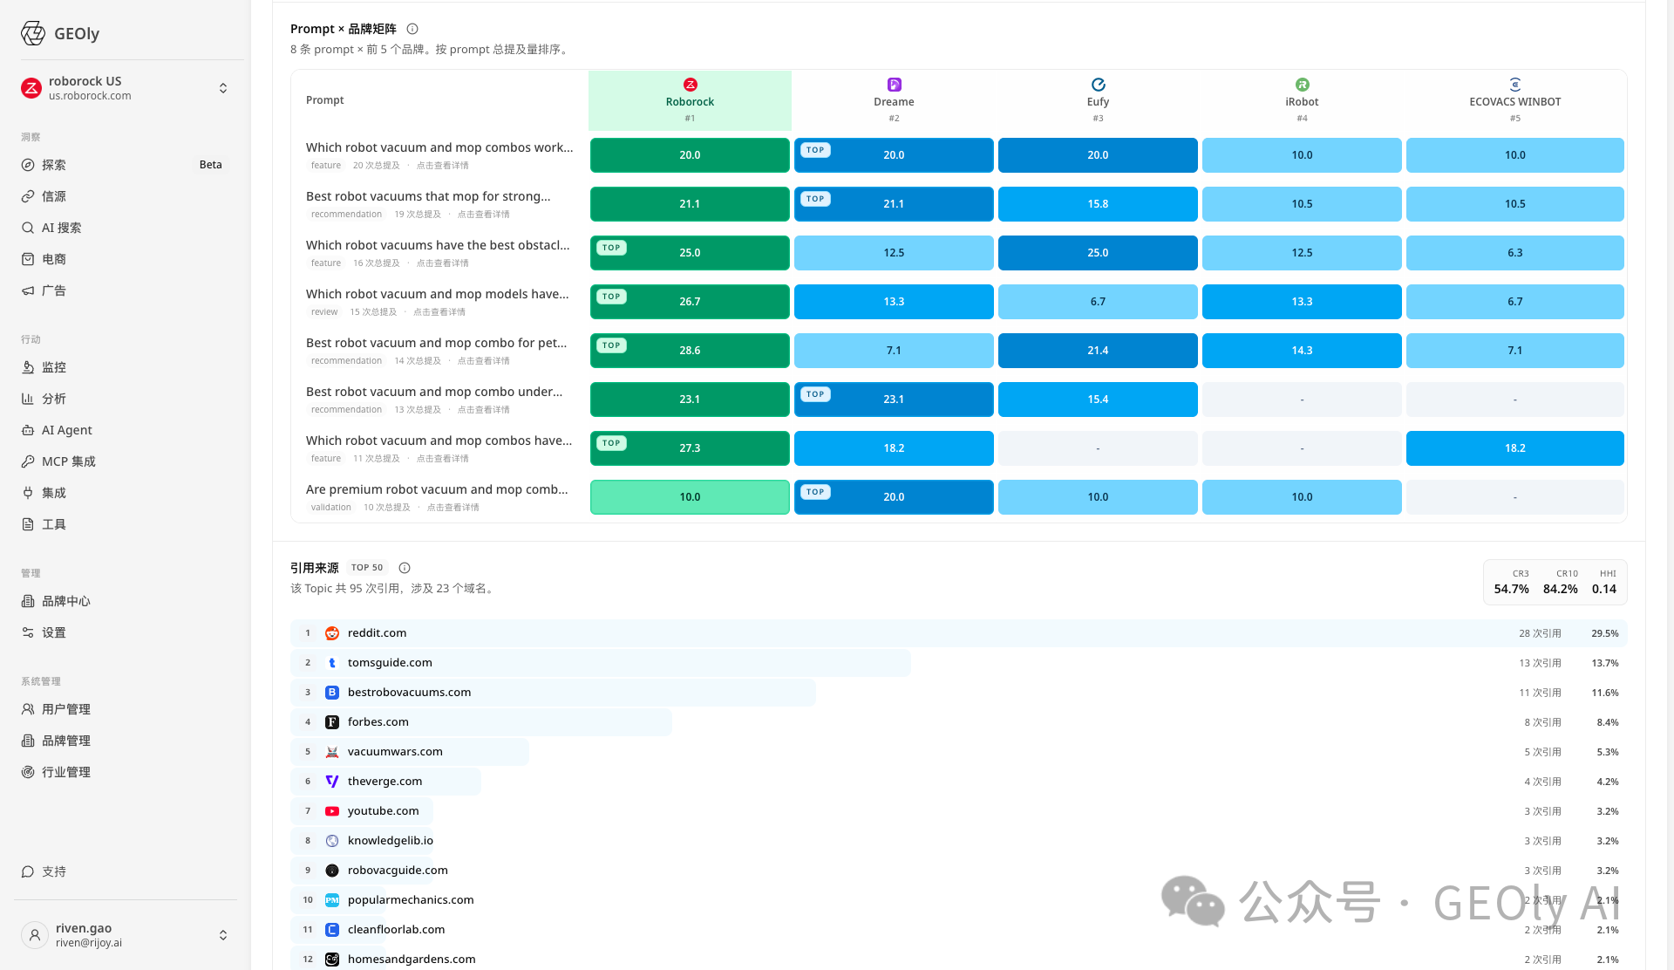Open the forbes.com citation row
This screenshot has width=1674, height=970.
[959, 722]
